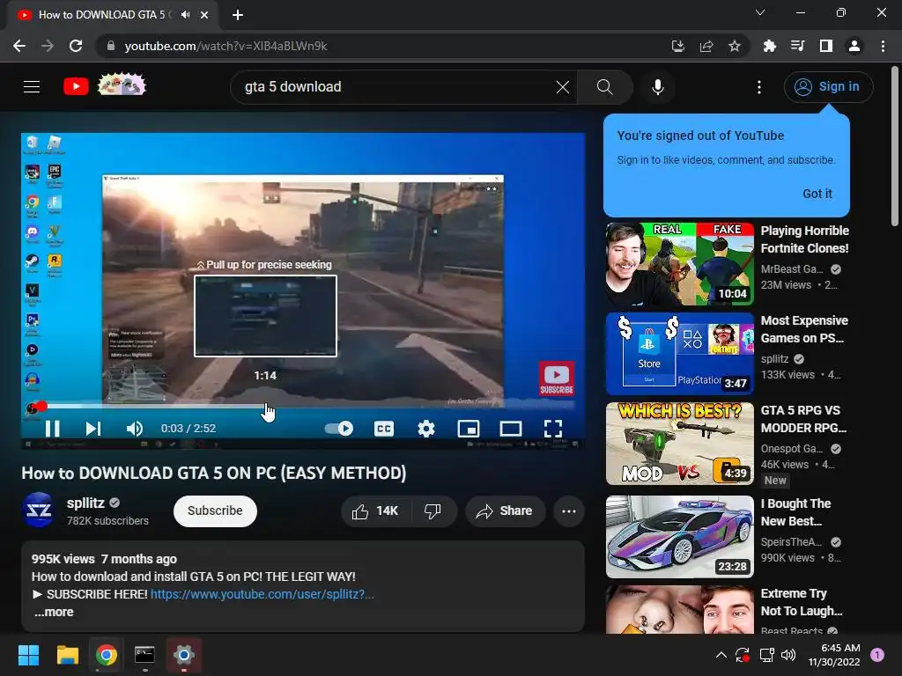Go back in browser
The width and height of the screenshot is (902, 676).
(19, 46)
